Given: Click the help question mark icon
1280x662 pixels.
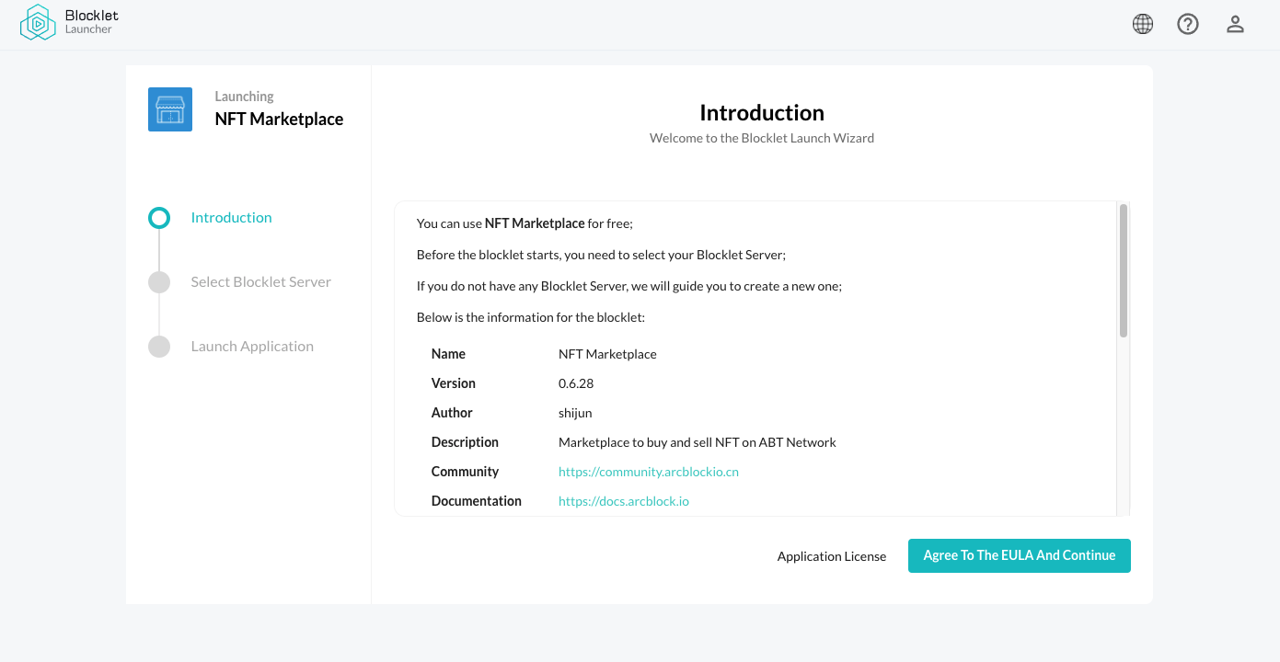Looking at the screenshot, I should [1188, 23].
